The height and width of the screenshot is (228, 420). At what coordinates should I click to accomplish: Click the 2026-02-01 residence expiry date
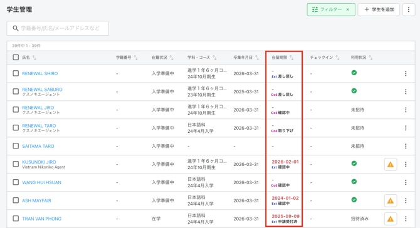285,162
